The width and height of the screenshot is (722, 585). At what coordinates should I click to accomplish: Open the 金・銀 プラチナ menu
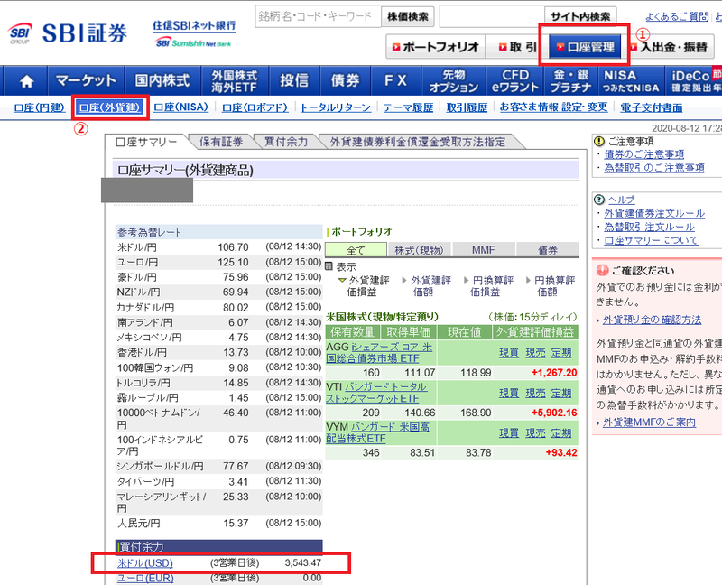point(571,81)
